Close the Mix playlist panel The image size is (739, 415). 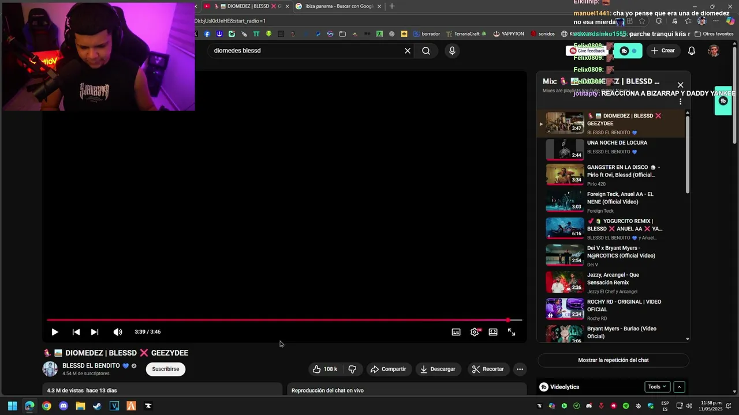point(680,85)
